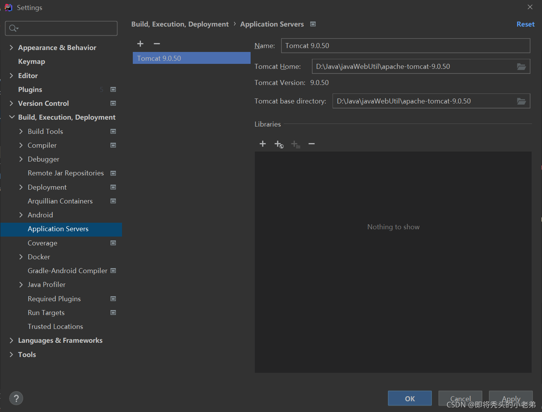Open Required Plugins settings page

54,299
